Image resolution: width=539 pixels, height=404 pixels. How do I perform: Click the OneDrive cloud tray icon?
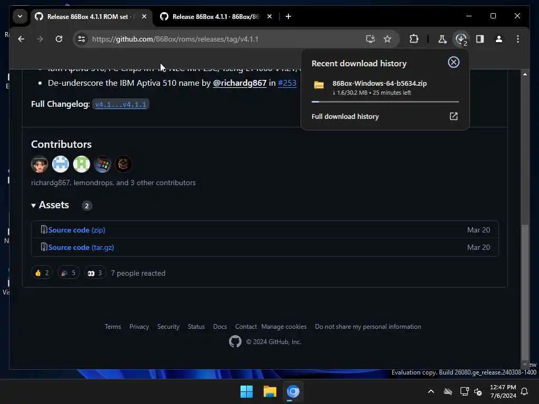[447, 391]
